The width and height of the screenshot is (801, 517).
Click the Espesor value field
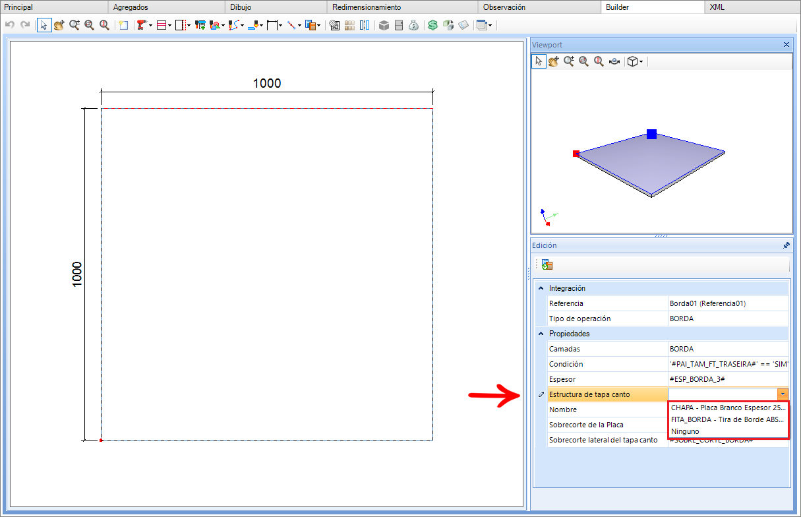click(x=728, y=379)
